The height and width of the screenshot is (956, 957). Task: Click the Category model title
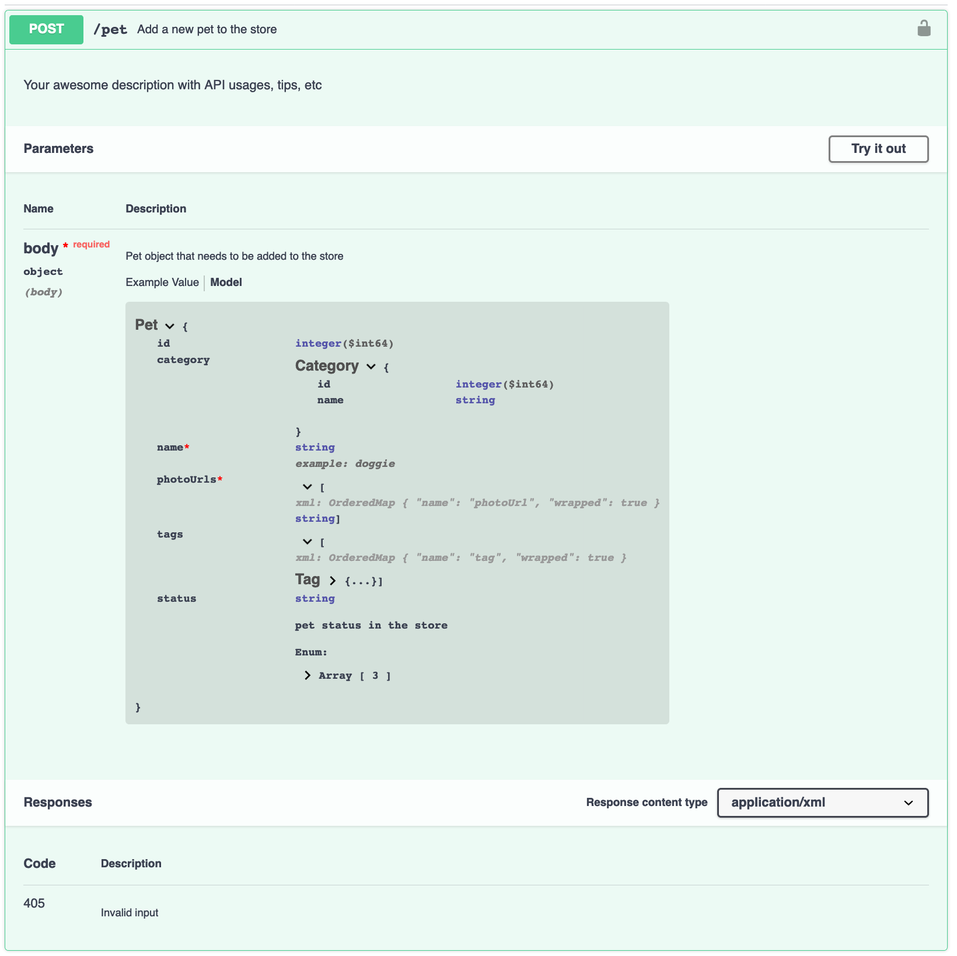(327, 366)
